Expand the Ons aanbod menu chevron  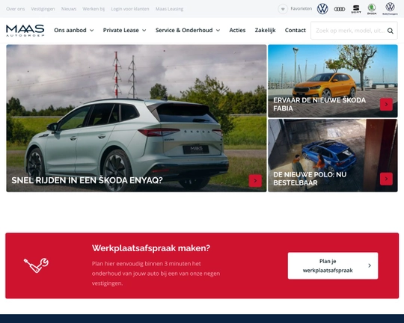(x=92, y=31)
